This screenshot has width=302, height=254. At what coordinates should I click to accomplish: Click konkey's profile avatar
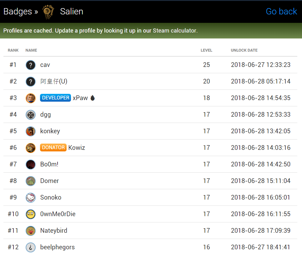[x=31, y=131]
